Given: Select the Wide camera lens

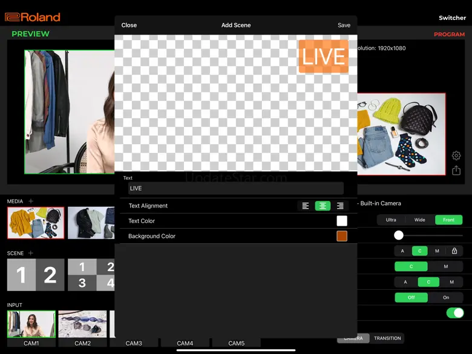Looking at the screenshot, I should pos(419,220).
